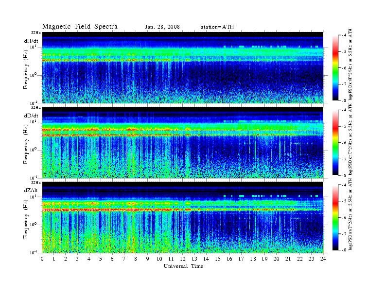
Task: Click inside the dZ/dt spectrogram plot
Action: click(183, 217)
